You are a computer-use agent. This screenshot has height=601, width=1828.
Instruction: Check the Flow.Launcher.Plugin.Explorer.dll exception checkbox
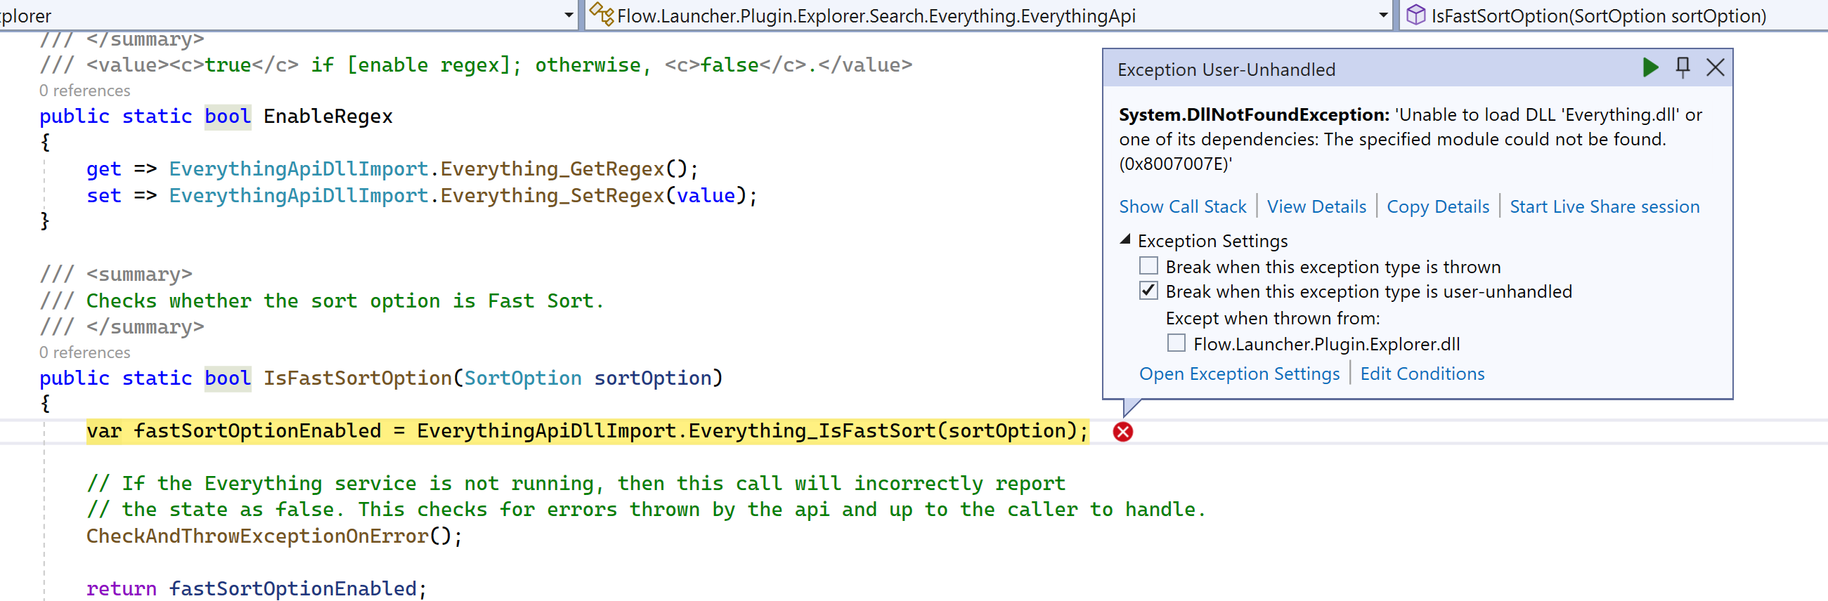[x=1176, y=344]
